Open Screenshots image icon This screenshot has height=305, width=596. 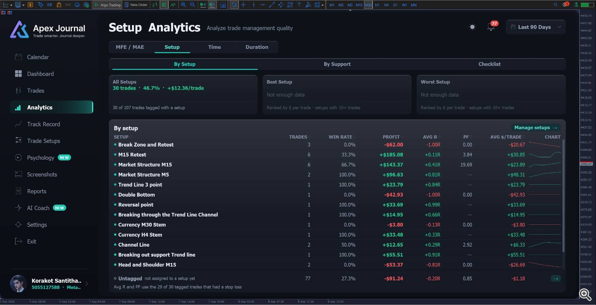[18, 174]
